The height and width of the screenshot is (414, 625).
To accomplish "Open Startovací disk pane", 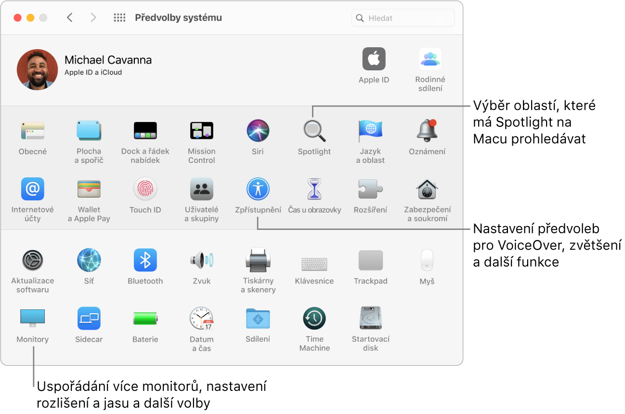I will click(x=370, y=319).
